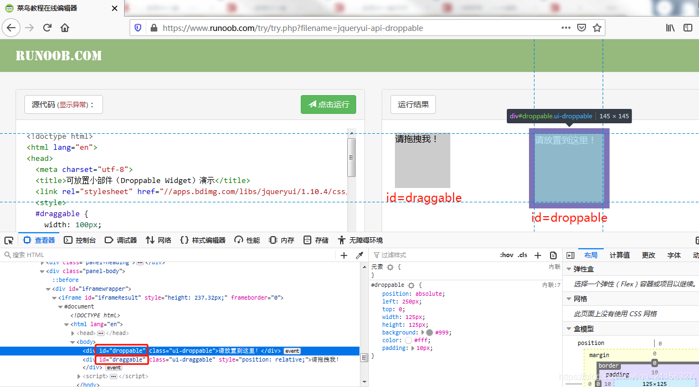The height and width of the screenshot is (387, 699).
Task: Collapse the div panel-body node
Action: [42, 271]
